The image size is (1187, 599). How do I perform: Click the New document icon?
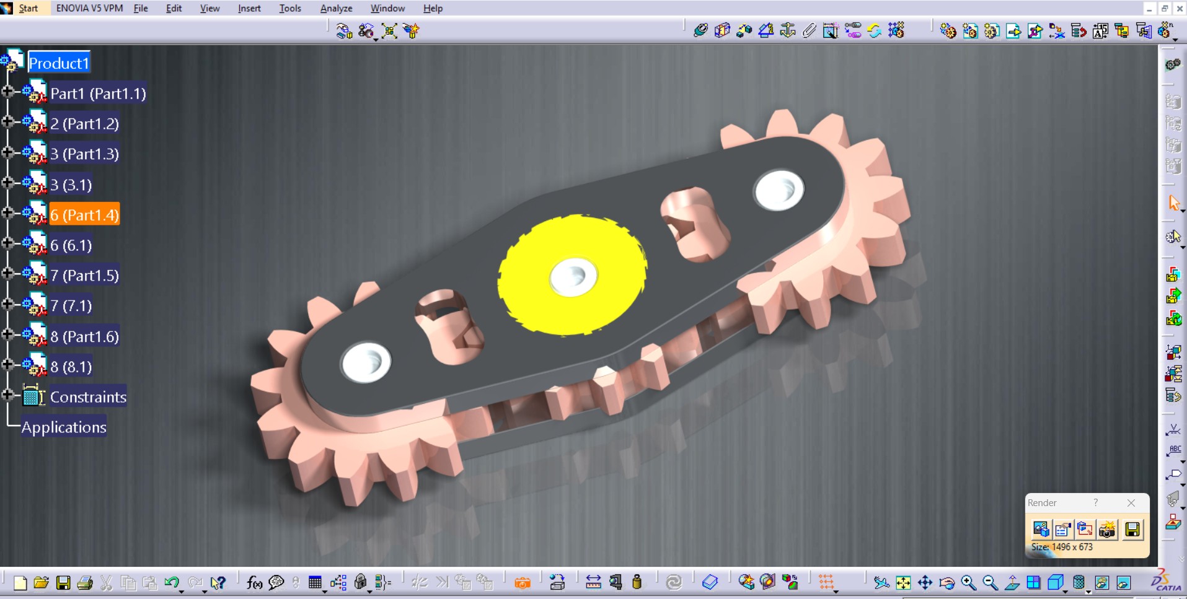pos(20,583)
